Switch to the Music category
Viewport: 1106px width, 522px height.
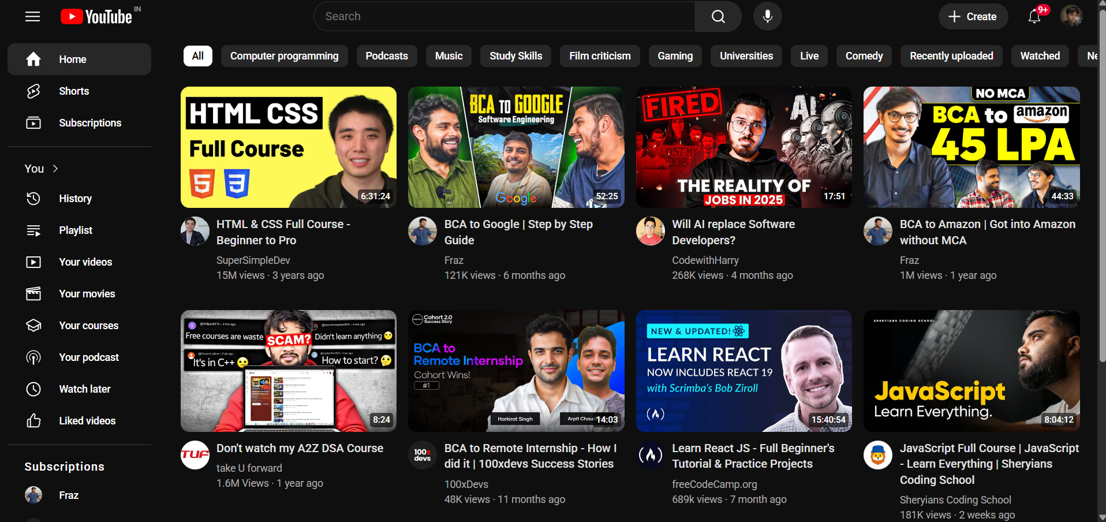[448, 55]
